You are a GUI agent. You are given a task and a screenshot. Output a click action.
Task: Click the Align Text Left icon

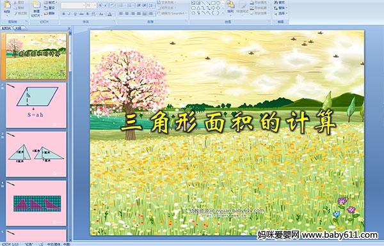click(x=121, y=13)
